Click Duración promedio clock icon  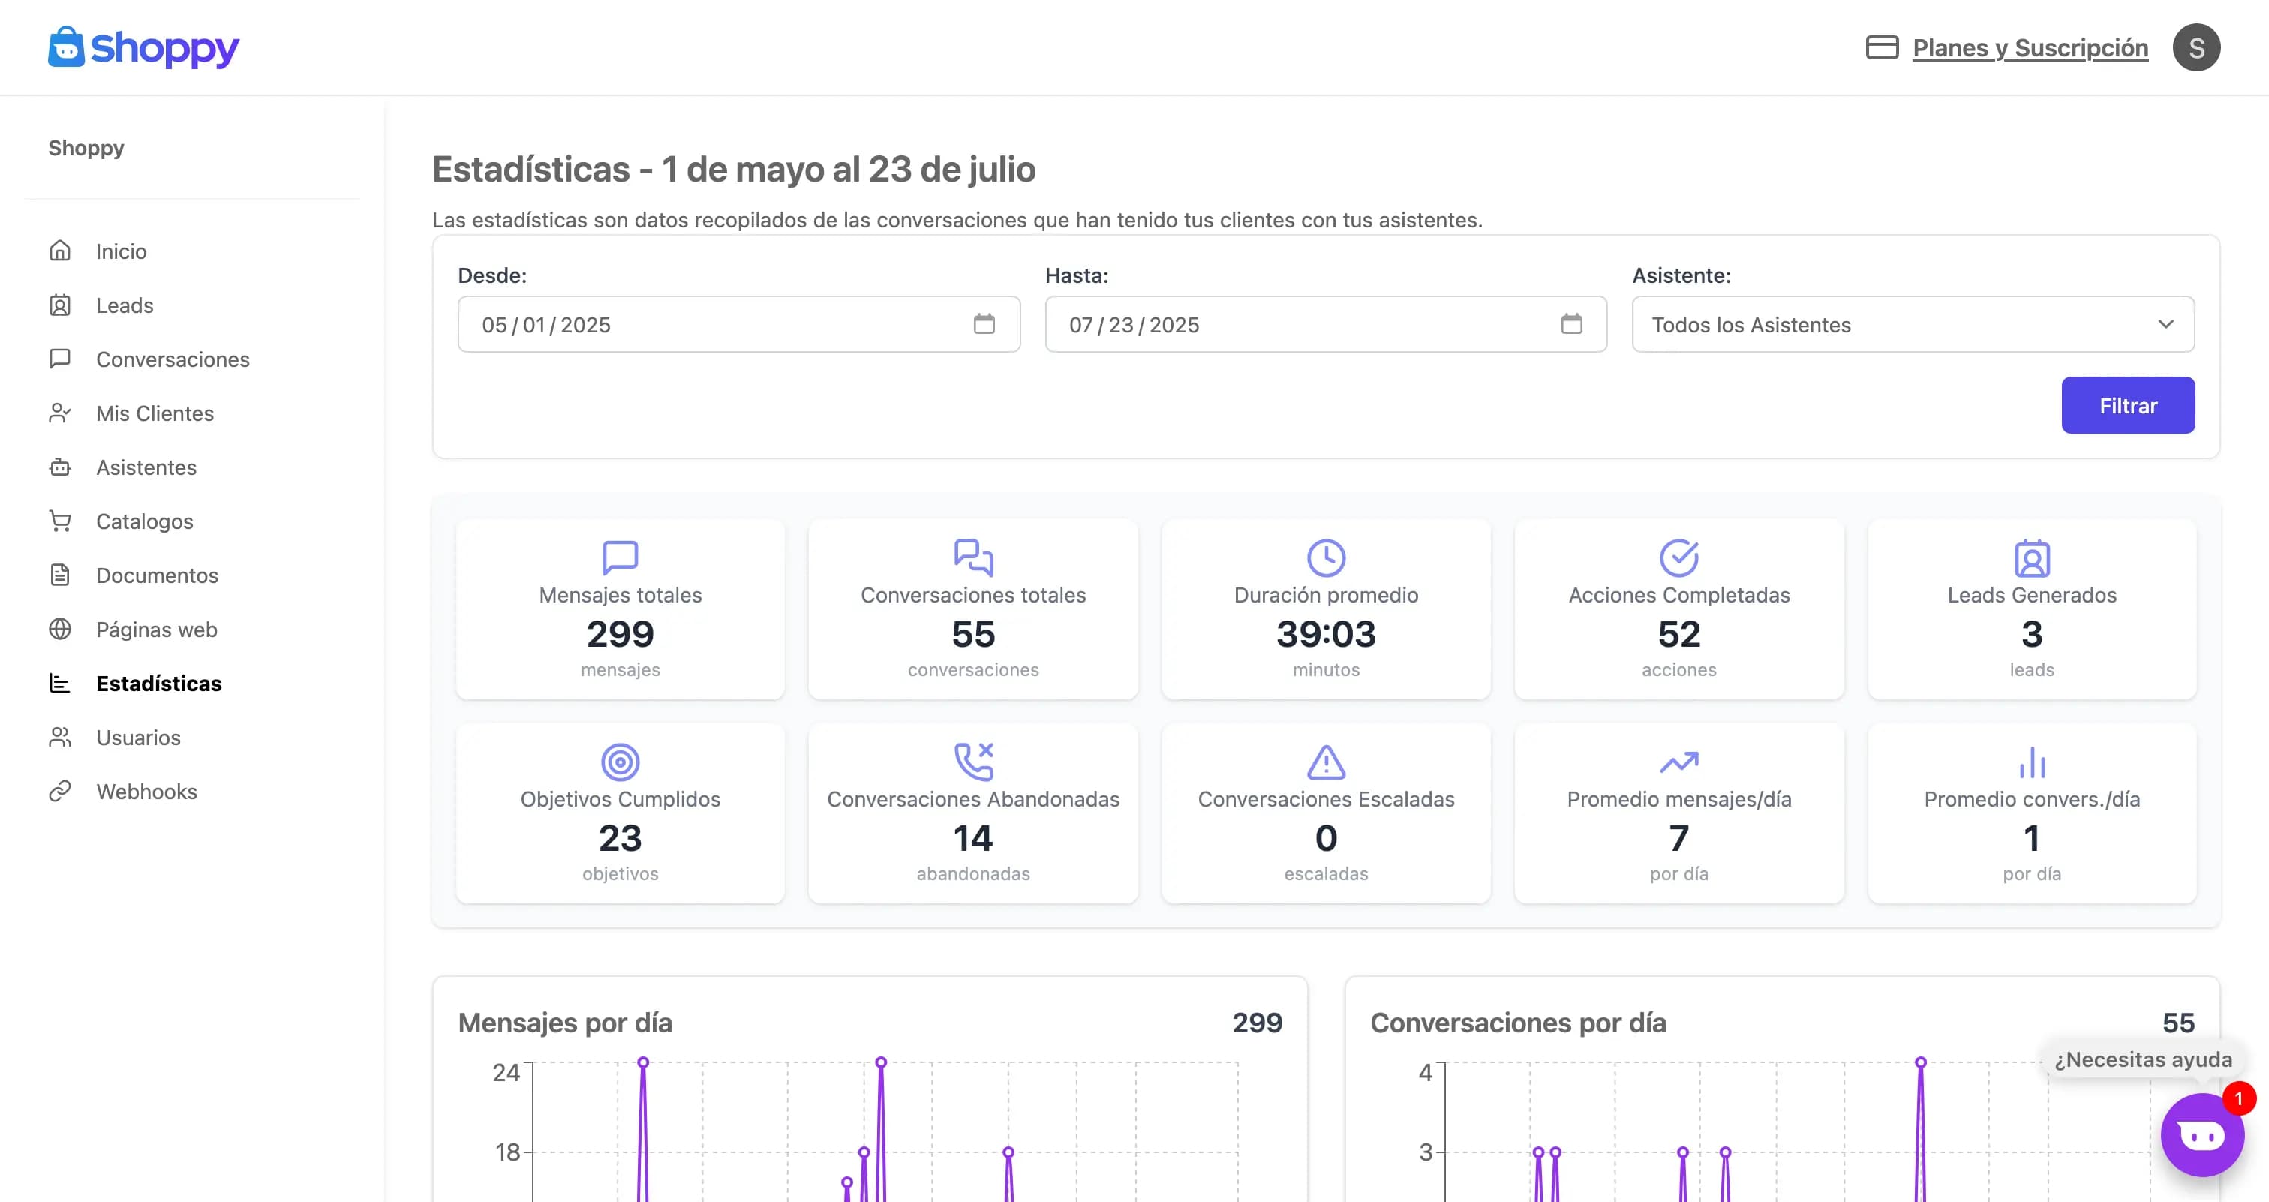[1326, 557]
